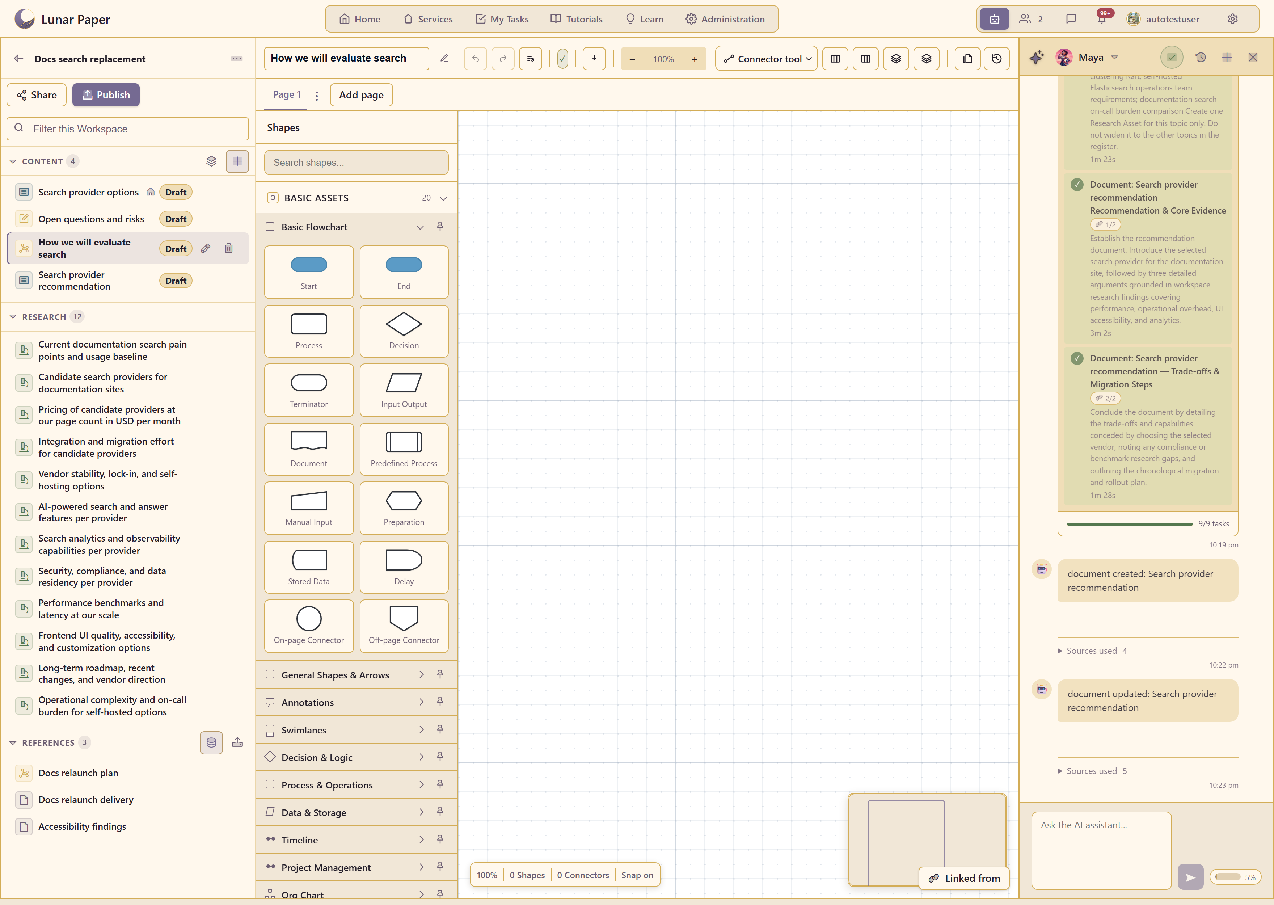This screenshot has width=1274, height=905.
Task: Click the edit pencil on How we will evaluate search
Action: click(206, 249)
